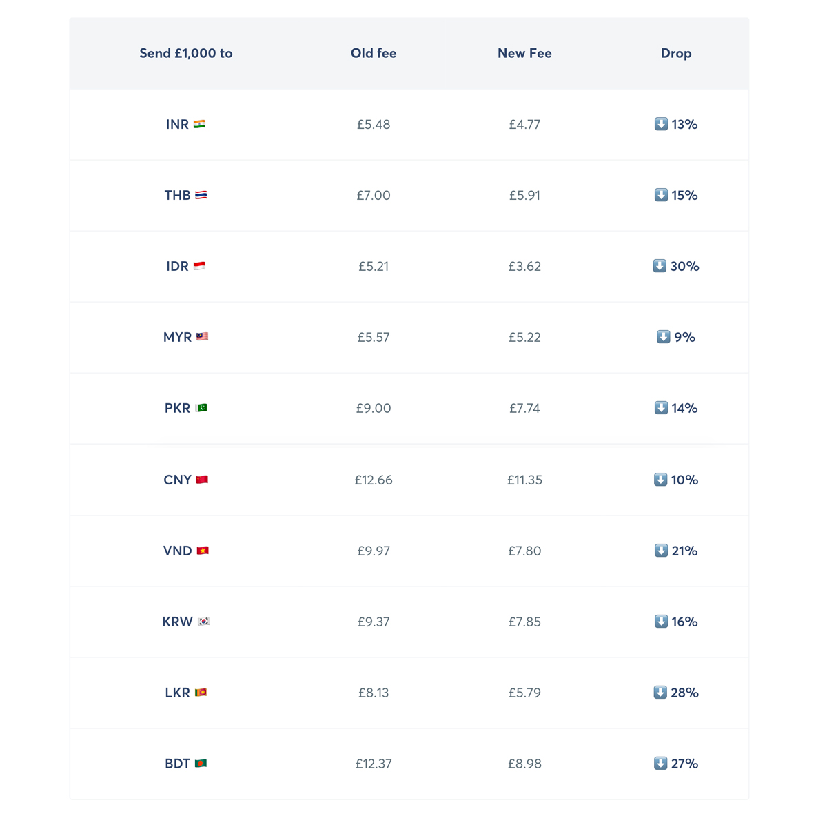The height and width of the screenshot is (827, 827).
Task: Click the "Drop" column header
Action: [676, 53]
